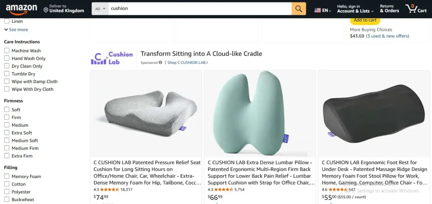Click the US flag language icon
This screenshot has width=432, height=204.
click(318, 10)
